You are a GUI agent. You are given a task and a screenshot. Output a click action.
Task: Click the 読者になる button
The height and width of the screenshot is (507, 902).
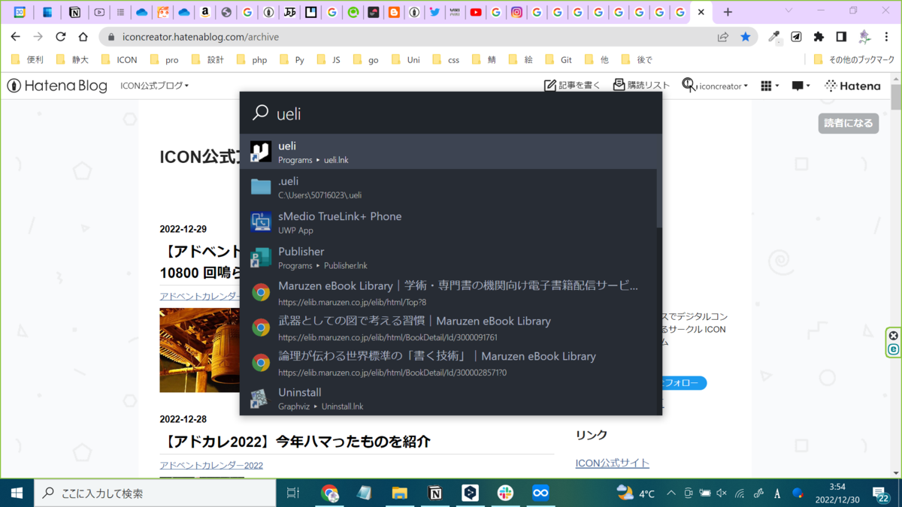coord(848,123)
